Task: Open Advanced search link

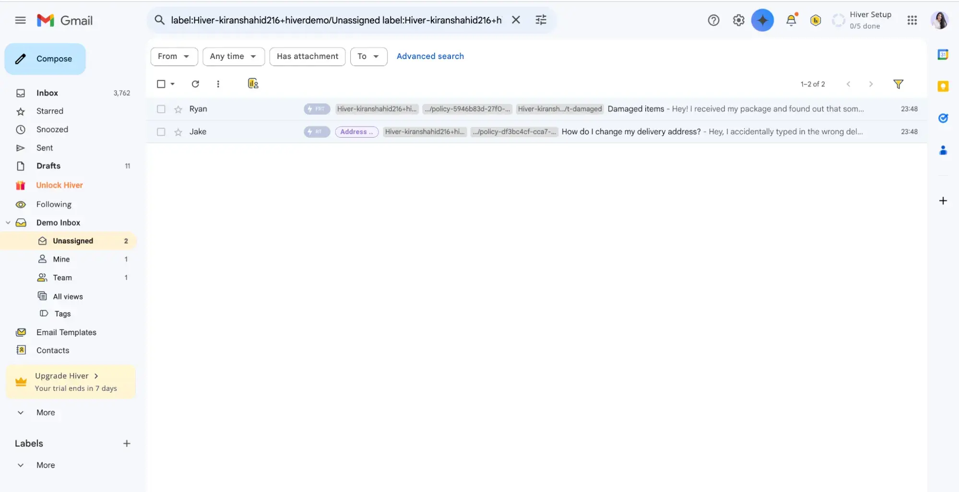Action: click(x=430, y=56)
